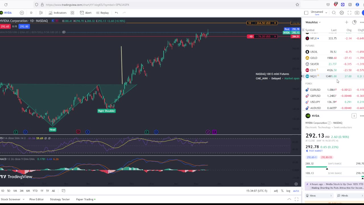Set the chart range to 1D
Viewport: 364px width, 205px height.
3,191
